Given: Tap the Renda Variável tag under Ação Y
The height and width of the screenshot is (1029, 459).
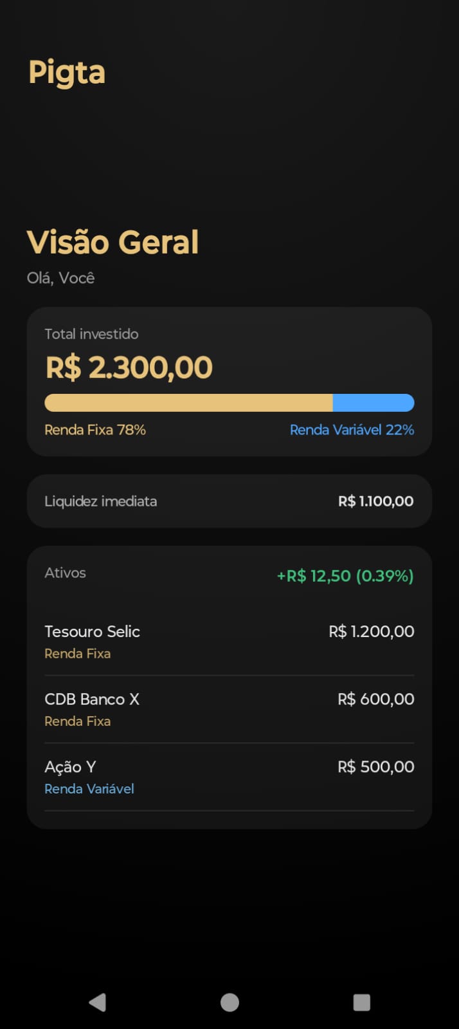Looking at the screenshot, I should [x=89, y=788].
